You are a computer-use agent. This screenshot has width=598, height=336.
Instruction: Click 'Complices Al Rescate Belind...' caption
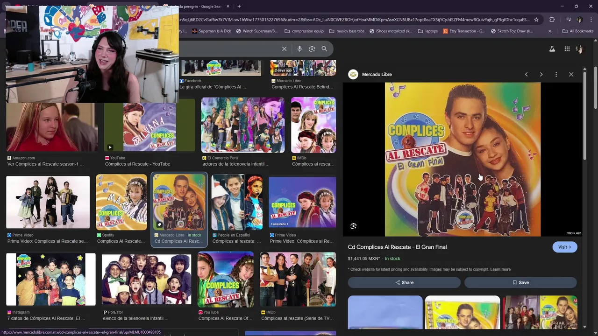click(302, 87)
